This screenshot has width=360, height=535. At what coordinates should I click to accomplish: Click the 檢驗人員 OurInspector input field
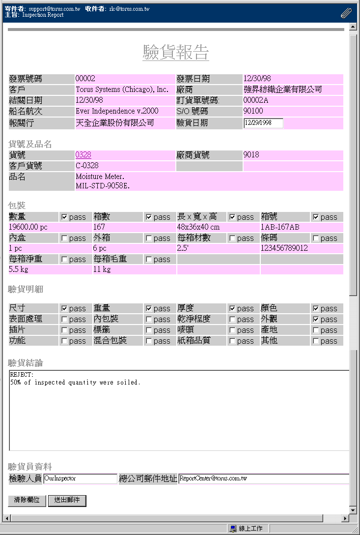click(x=81, y=479)
